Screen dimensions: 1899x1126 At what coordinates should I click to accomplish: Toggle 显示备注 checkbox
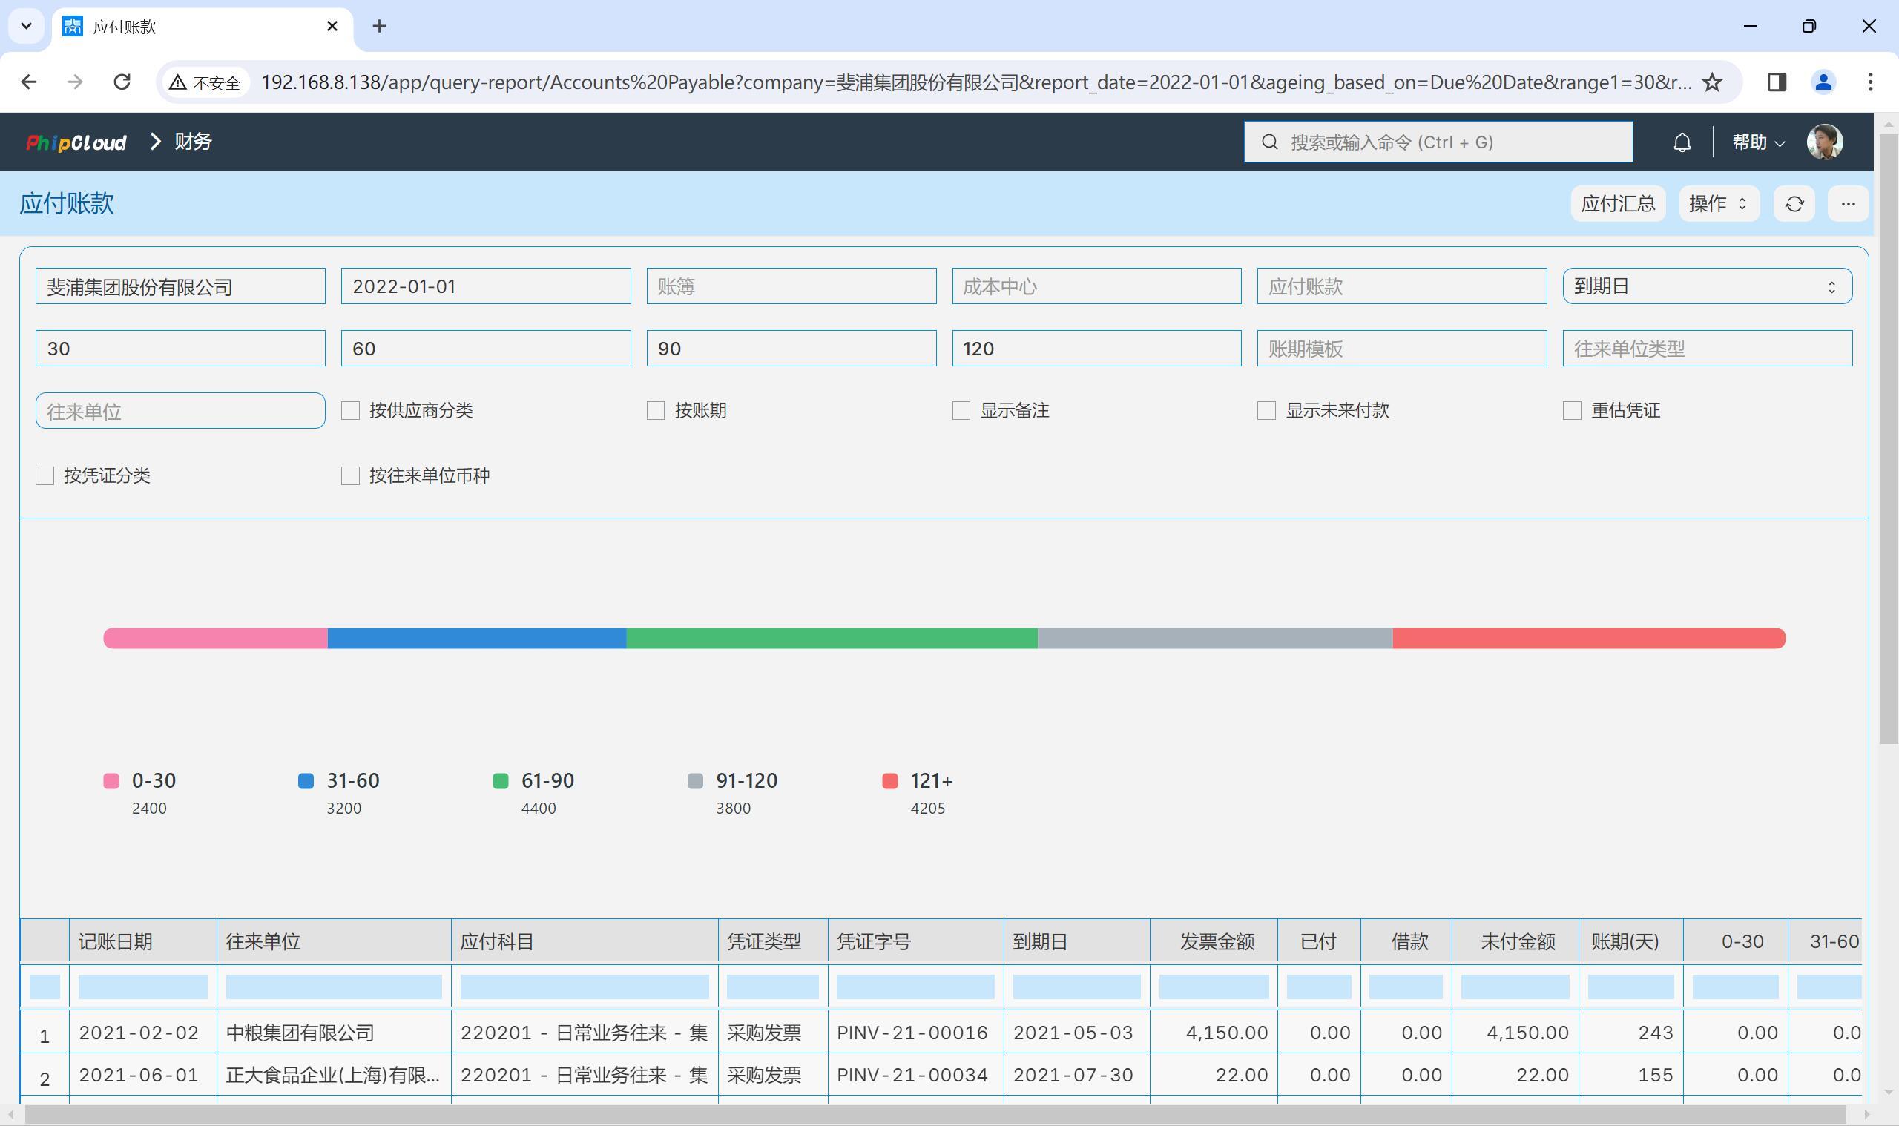point(961,410)
